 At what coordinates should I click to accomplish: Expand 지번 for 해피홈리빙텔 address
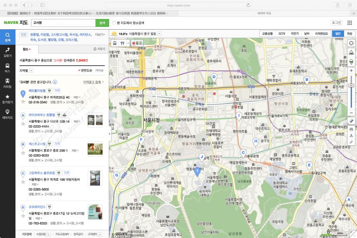point(76,97)
